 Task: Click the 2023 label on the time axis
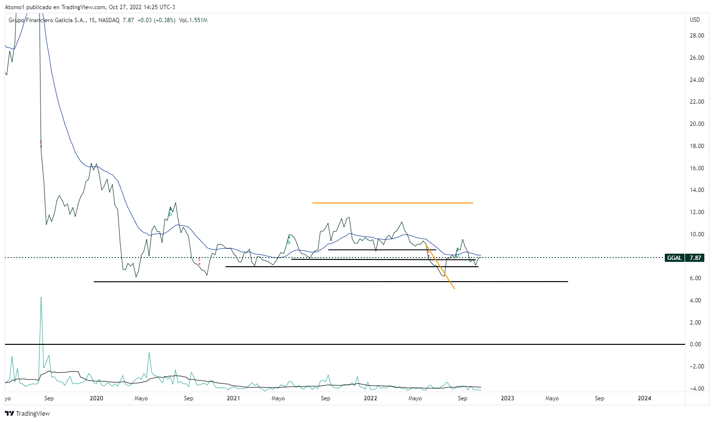pos(507,398)
